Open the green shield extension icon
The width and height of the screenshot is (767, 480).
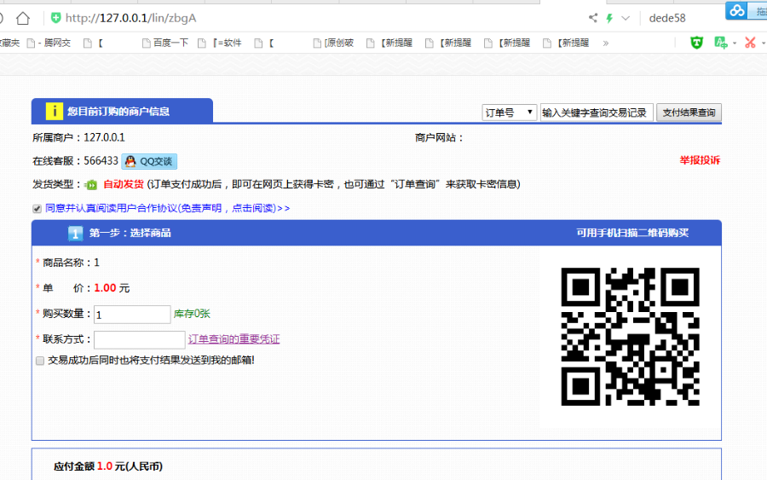click(x=696, y=43)
